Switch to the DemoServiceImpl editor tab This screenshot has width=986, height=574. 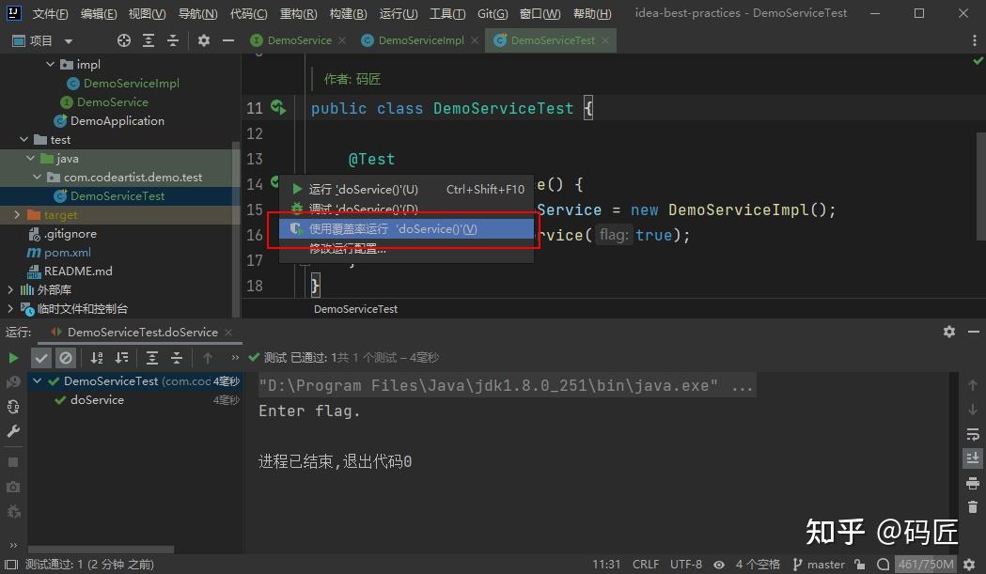[420, 40]
